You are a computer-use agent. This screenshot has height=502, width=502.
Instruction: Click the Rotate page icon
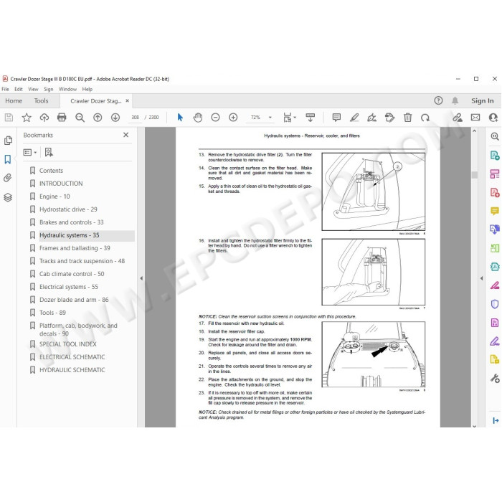tap(425, 118)
